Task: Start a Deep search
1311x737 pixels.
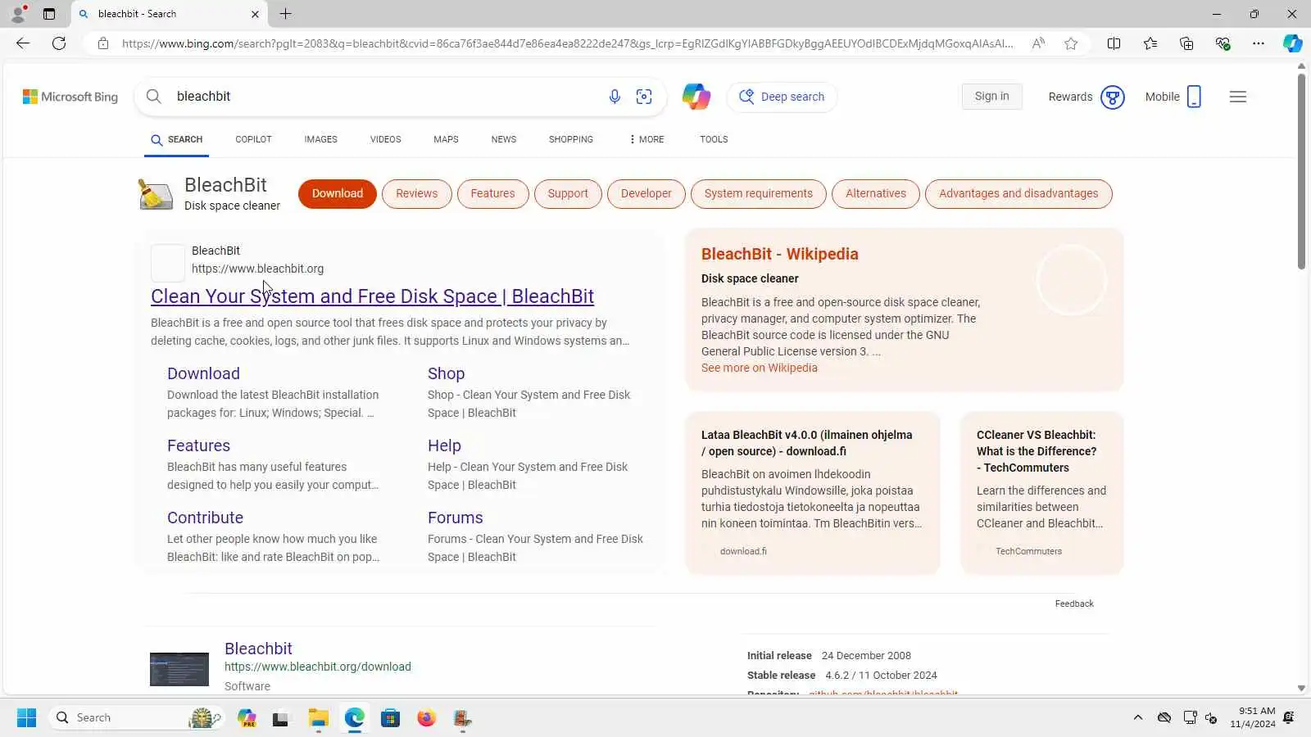Action: click(782, 97)
